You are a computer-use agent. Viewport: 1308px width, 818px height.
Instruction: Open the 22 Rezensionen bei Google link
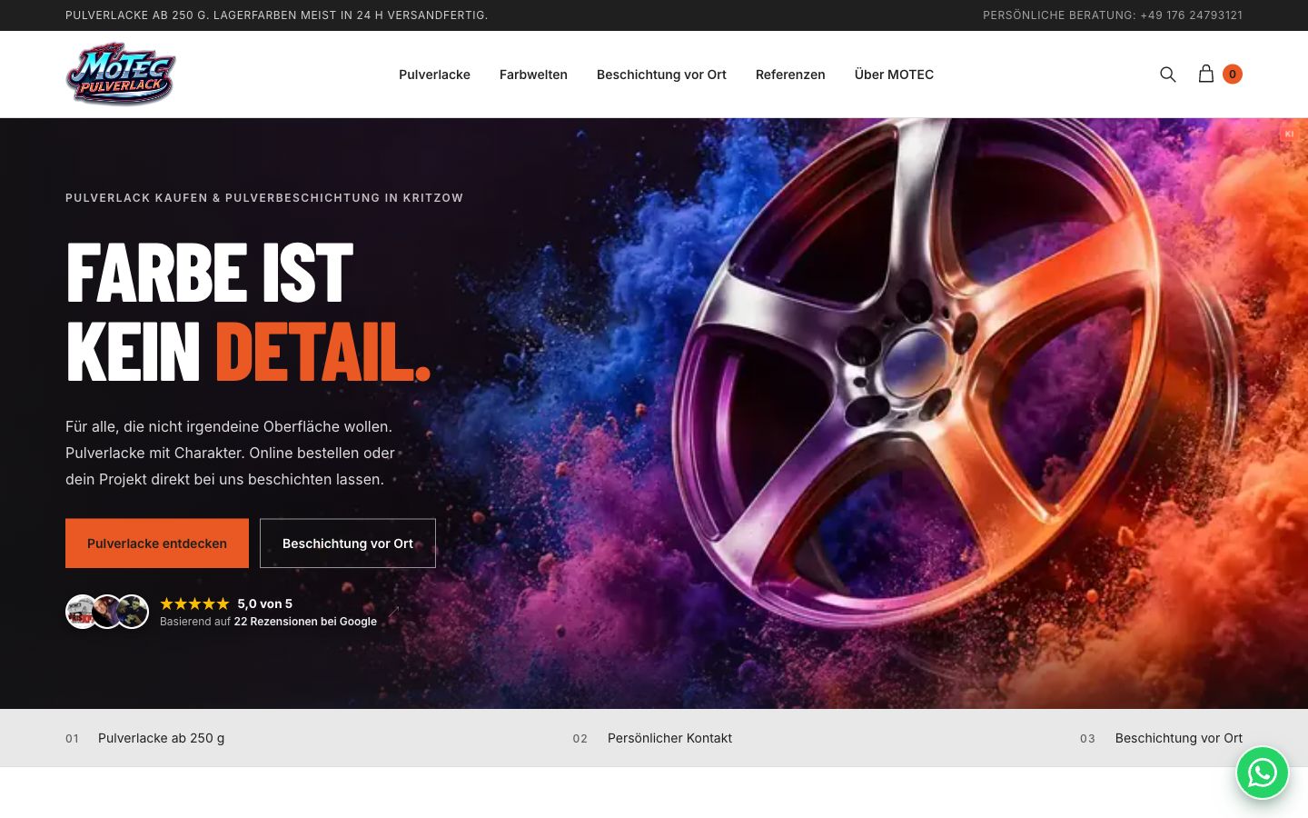305,622
